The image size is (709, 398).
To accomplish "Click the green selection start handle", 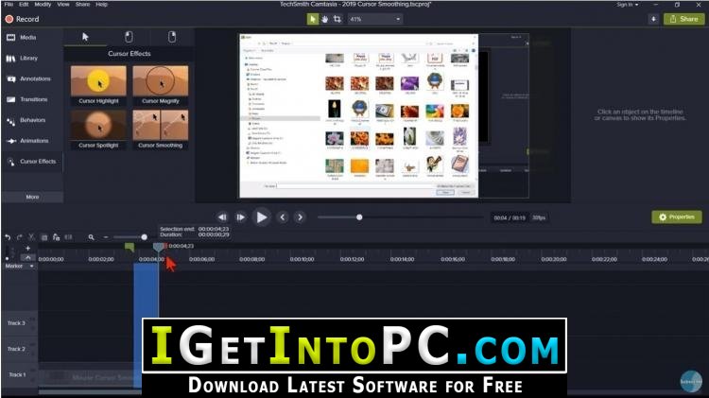I will tap(130, 247).
